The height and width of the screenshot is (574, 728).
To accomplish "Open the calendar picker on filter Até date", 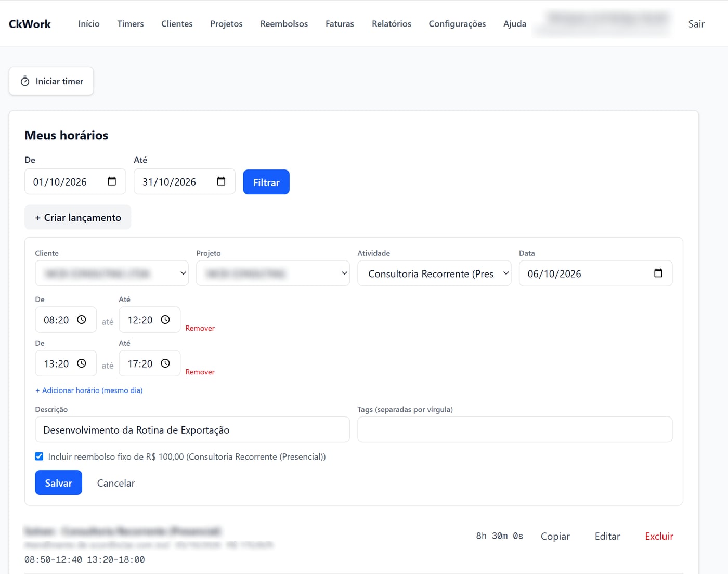I will (x=221, y=181).
